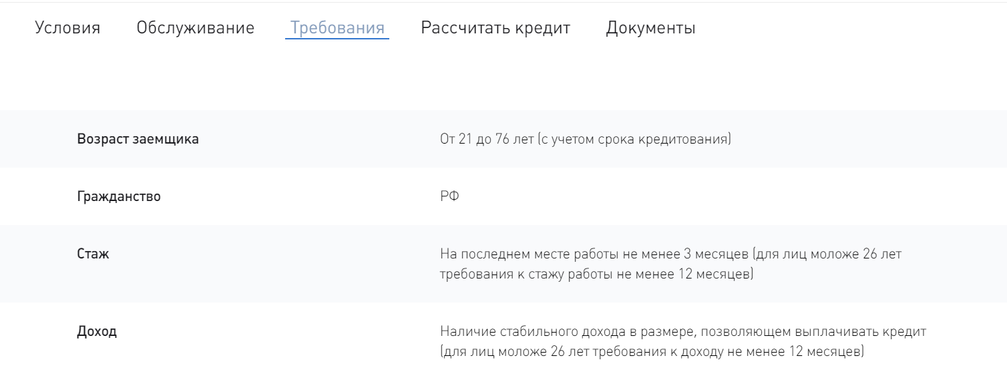Click the РФ citizenship value
The width and height of the screenshot is (1007, 376).
(449, 197)
